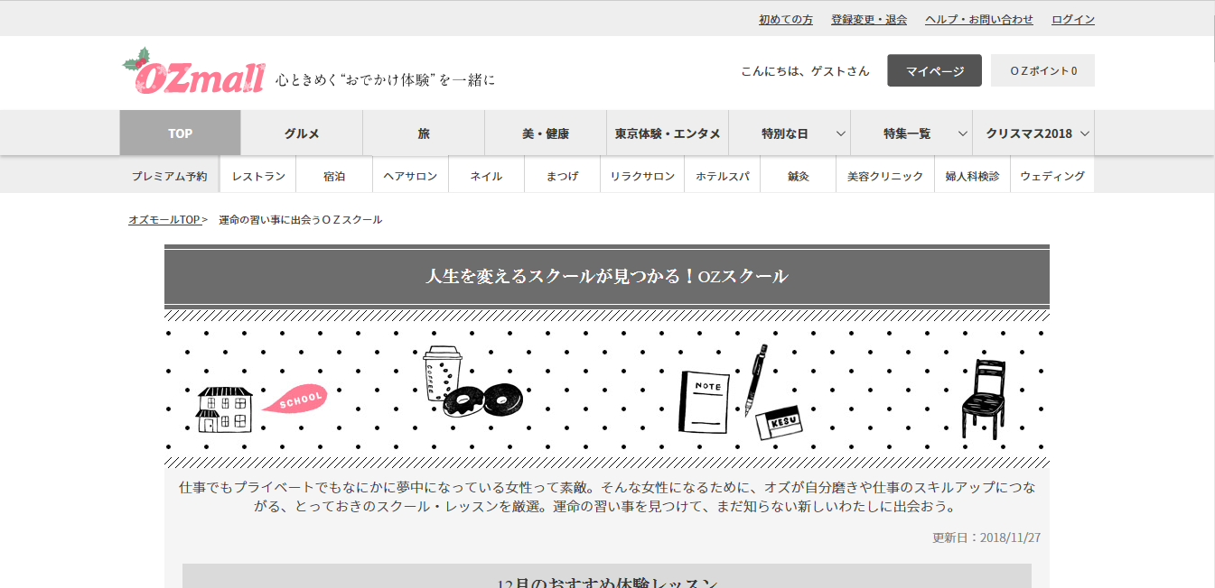Click the OZmall logo

[194, 72]
